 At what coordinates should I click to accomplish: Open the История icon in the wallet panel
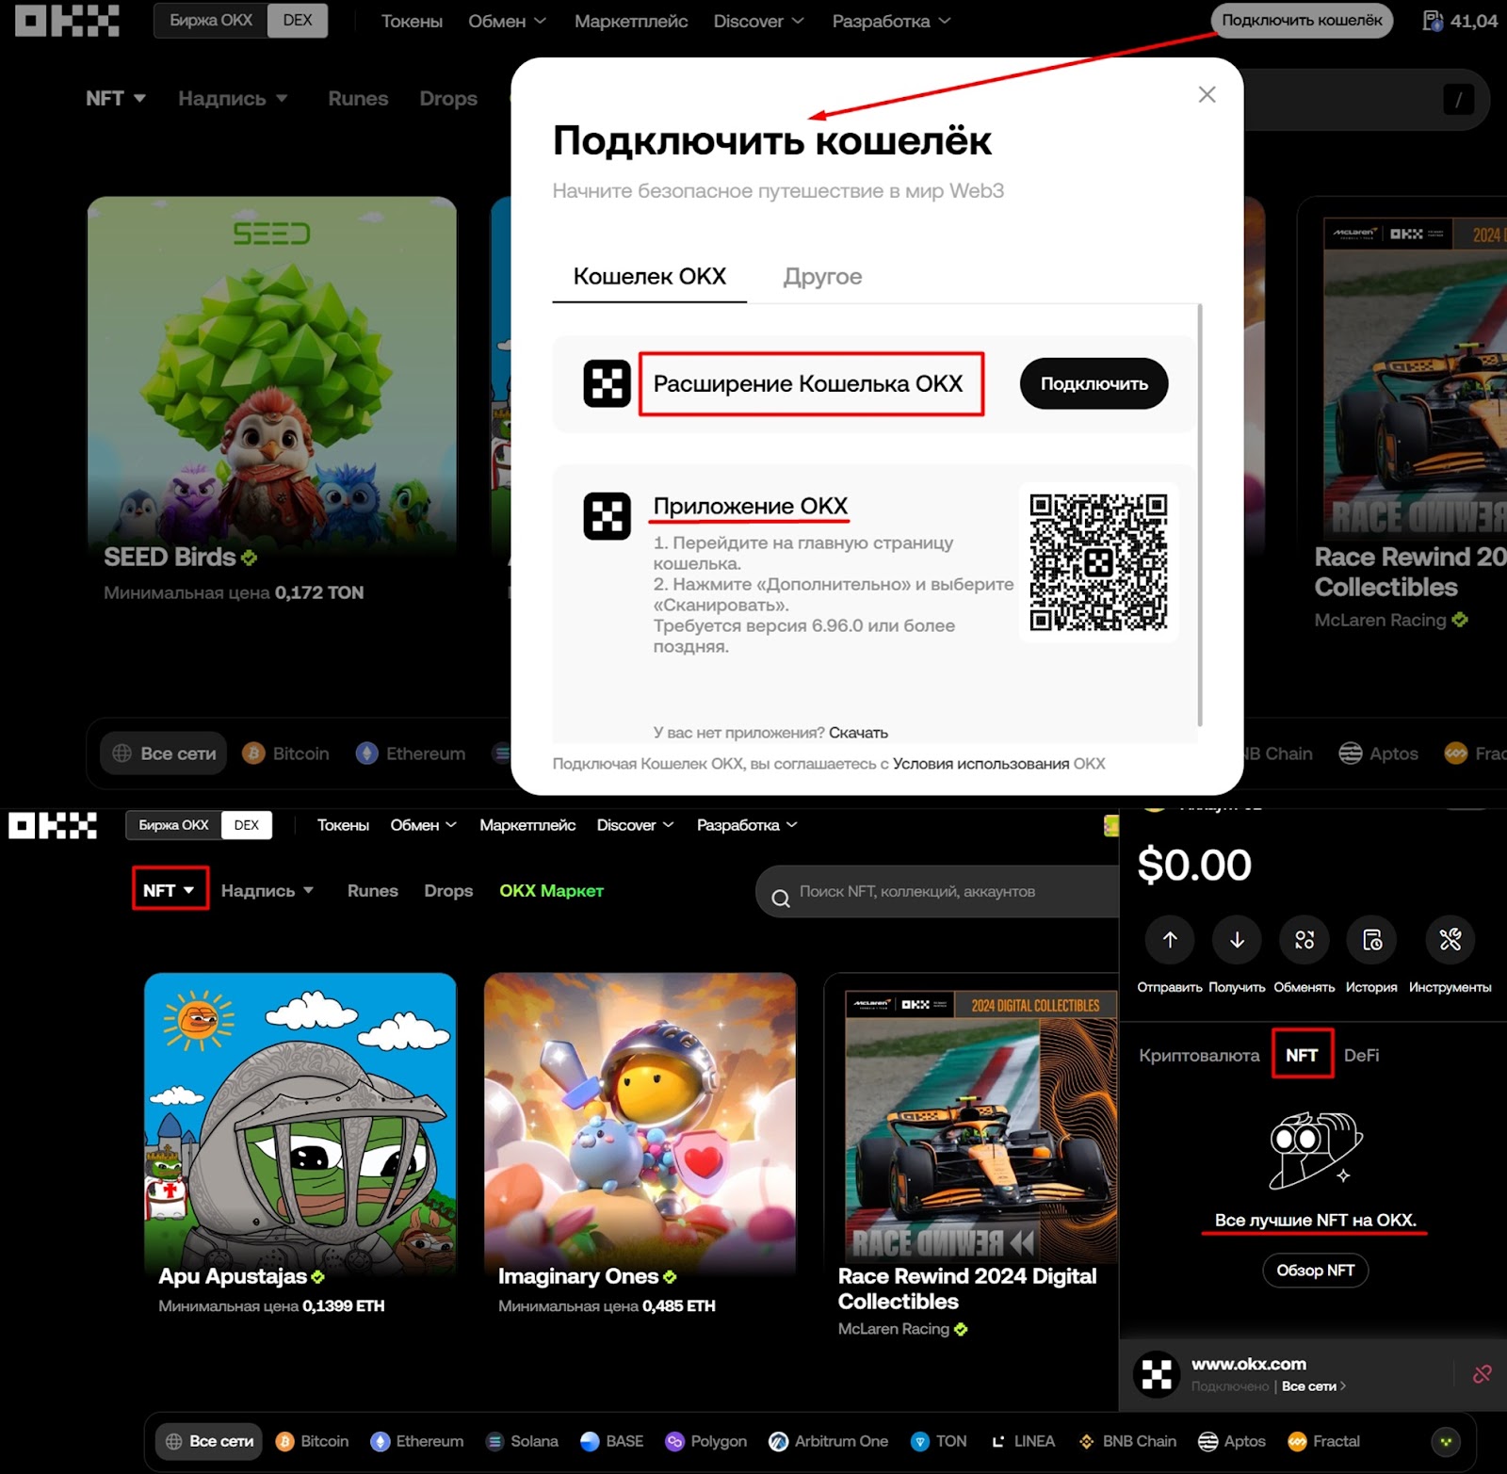coord(1371,939)
